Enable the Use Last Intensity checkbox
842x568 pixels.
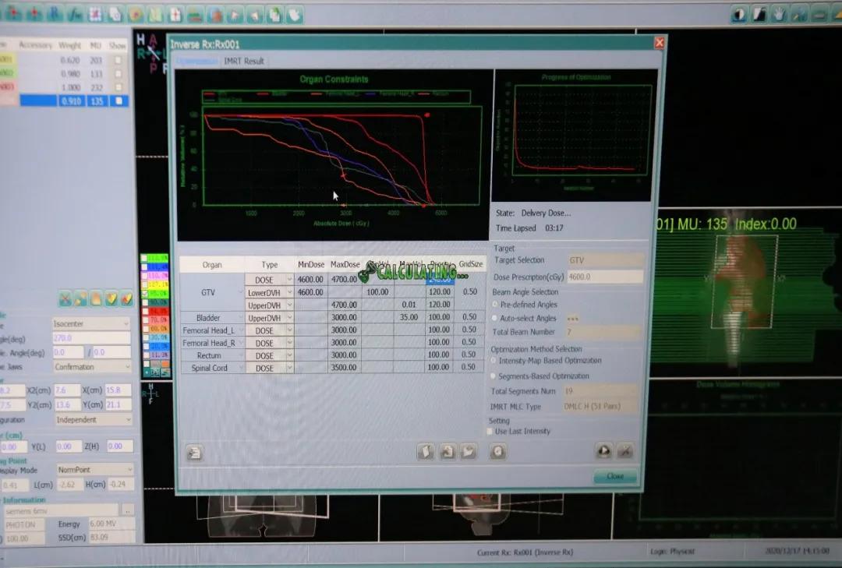[x=490, y=431]
